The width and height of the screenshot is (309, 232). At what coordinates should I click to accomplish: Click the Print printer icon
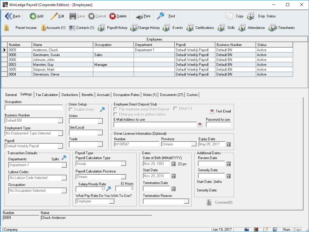140,16
